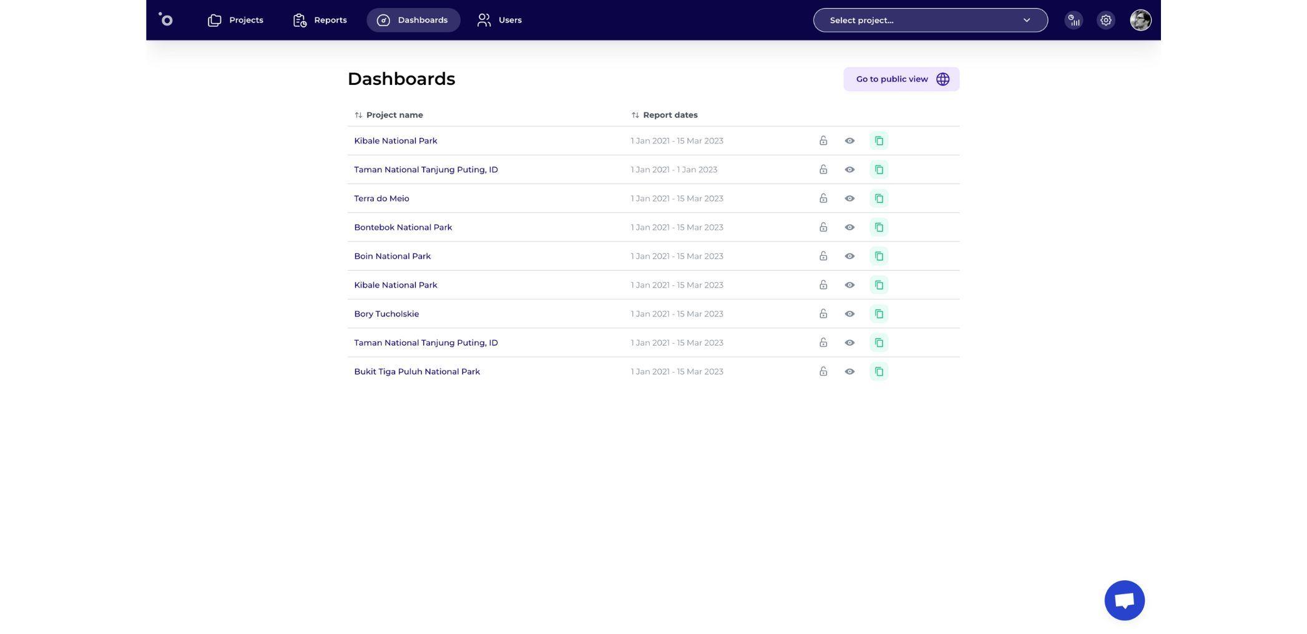
Task: Click the lock icon for Taman row ending 1 Jan 2023
Action: (x=823, y=170)
